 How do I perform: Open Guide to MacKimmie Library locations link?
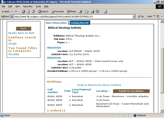(x=99, y=85)
